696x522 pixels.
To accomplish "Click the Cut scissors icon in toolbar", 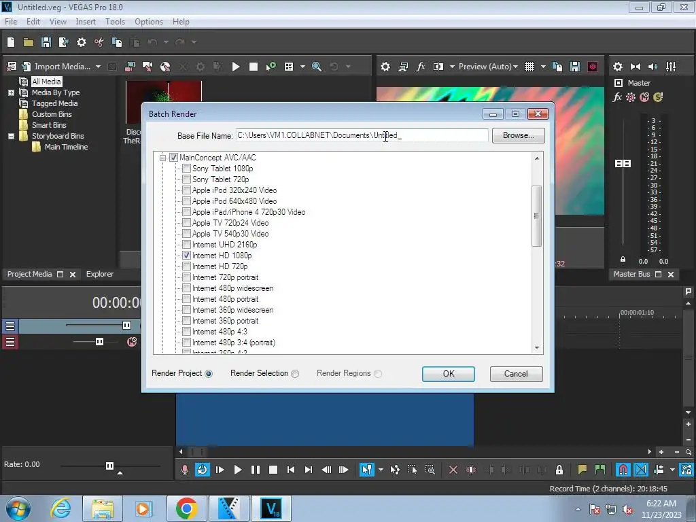I will coord(99,42).
